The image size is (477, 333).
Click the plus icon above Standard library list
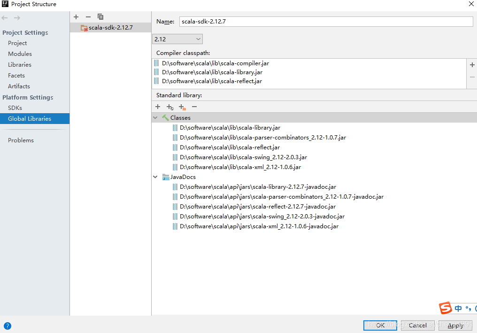click(158, 107)
